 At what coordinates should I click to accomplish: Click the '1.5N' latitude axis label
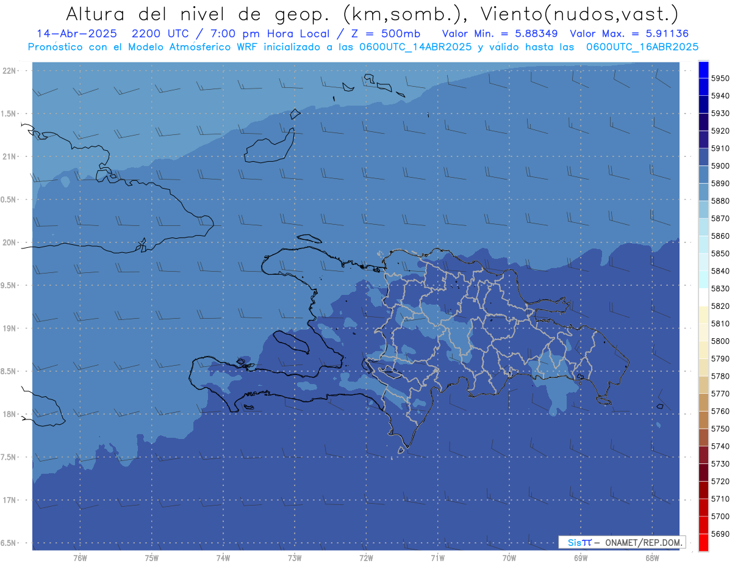coord(9,114)
